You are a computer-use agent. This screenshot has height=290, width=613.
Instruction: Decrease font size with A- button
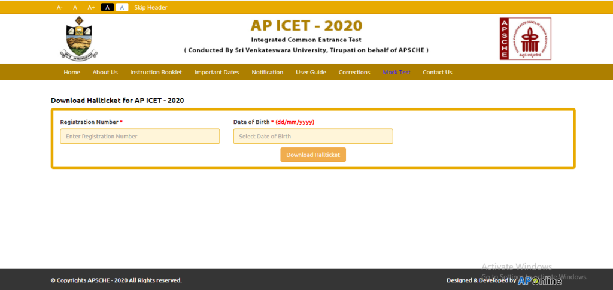[x=59, y=7]
